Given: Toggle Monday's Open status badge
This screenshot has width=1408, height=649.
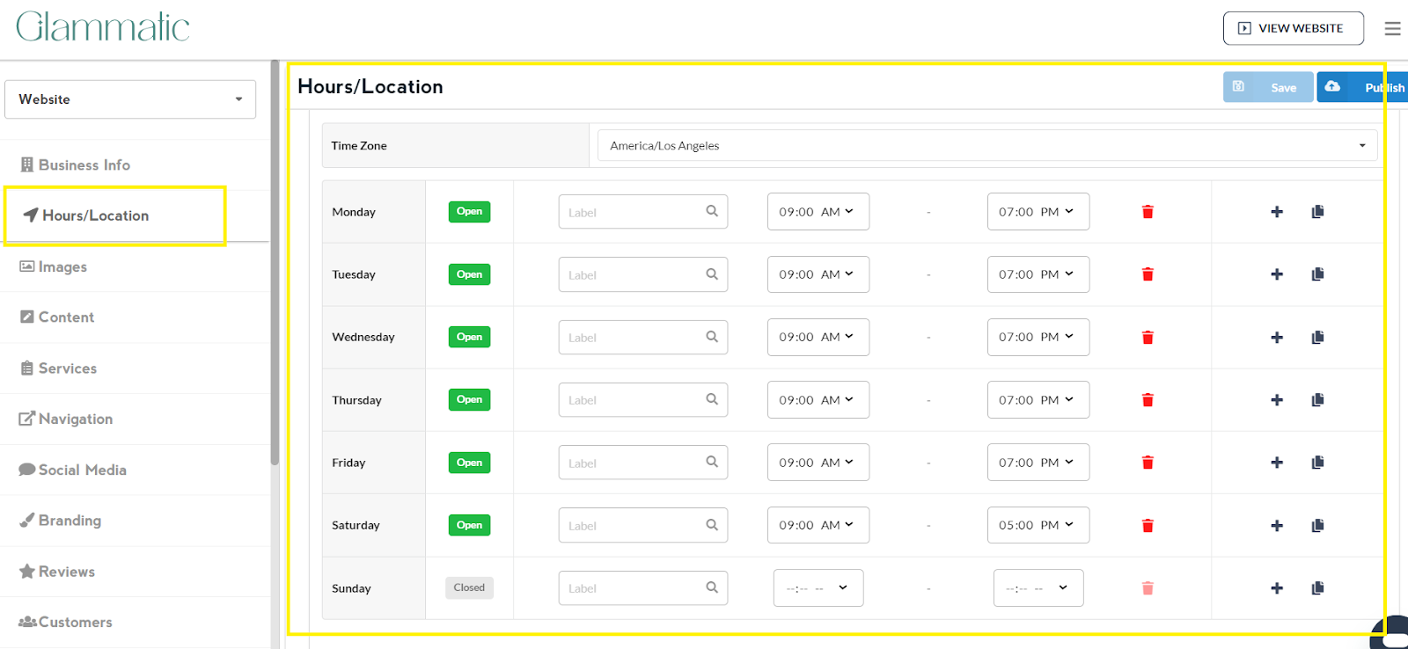Looking at the screenshot, I should (469, 212).
